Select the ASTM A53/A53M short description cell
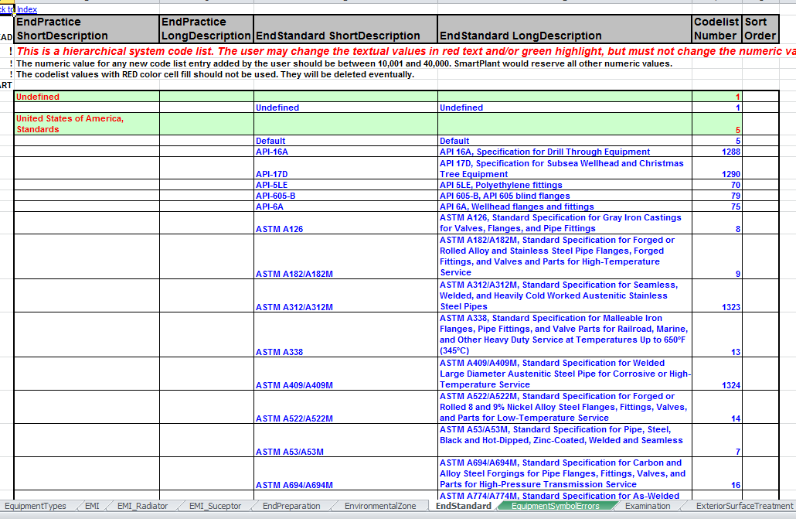Viewport: 796px width, 519px height. pyautogui.click(x=345, y=441)
